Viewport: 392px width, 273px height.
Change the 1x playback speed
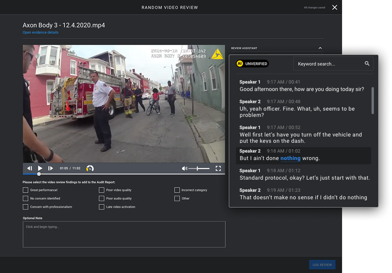coord(90,168)
